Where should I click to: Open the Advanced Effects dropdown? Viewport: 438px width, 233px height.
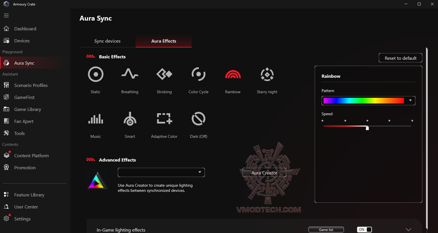[161, 172]
